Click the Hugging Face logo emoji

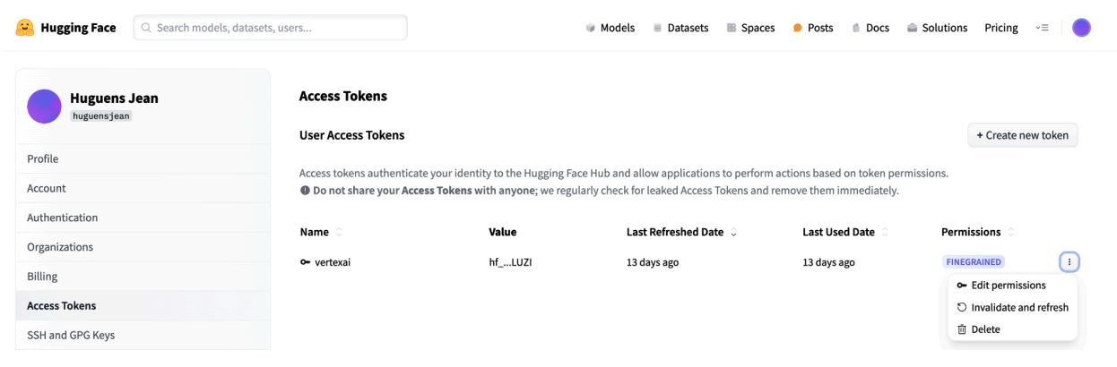click(x=25, y=28)
